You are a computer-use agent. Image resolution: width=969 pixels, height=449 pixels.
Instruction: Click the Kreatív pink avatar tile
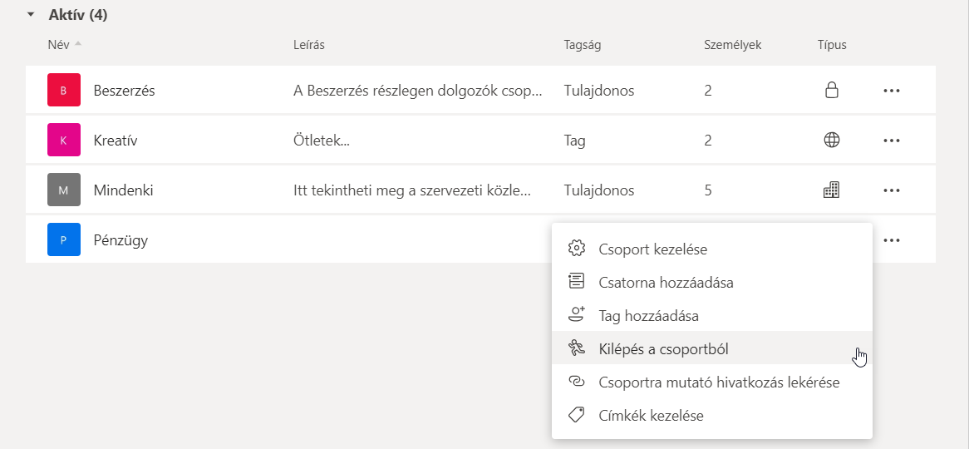point(64,141)
